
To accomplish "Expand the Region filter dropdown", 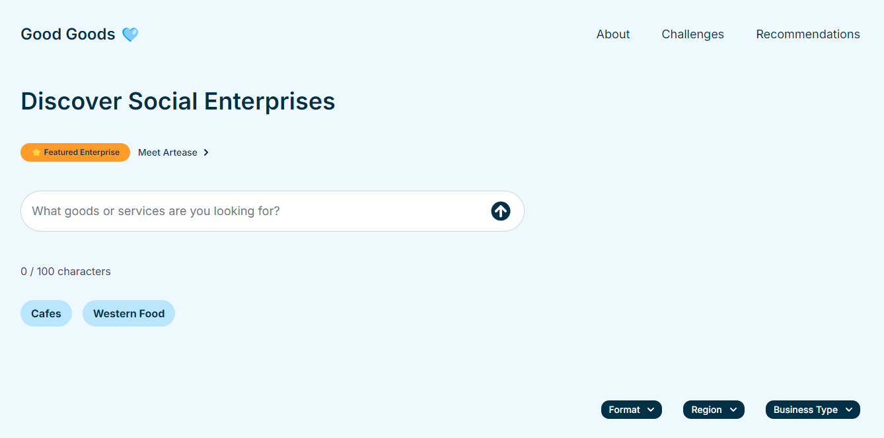I will point(714,410).
